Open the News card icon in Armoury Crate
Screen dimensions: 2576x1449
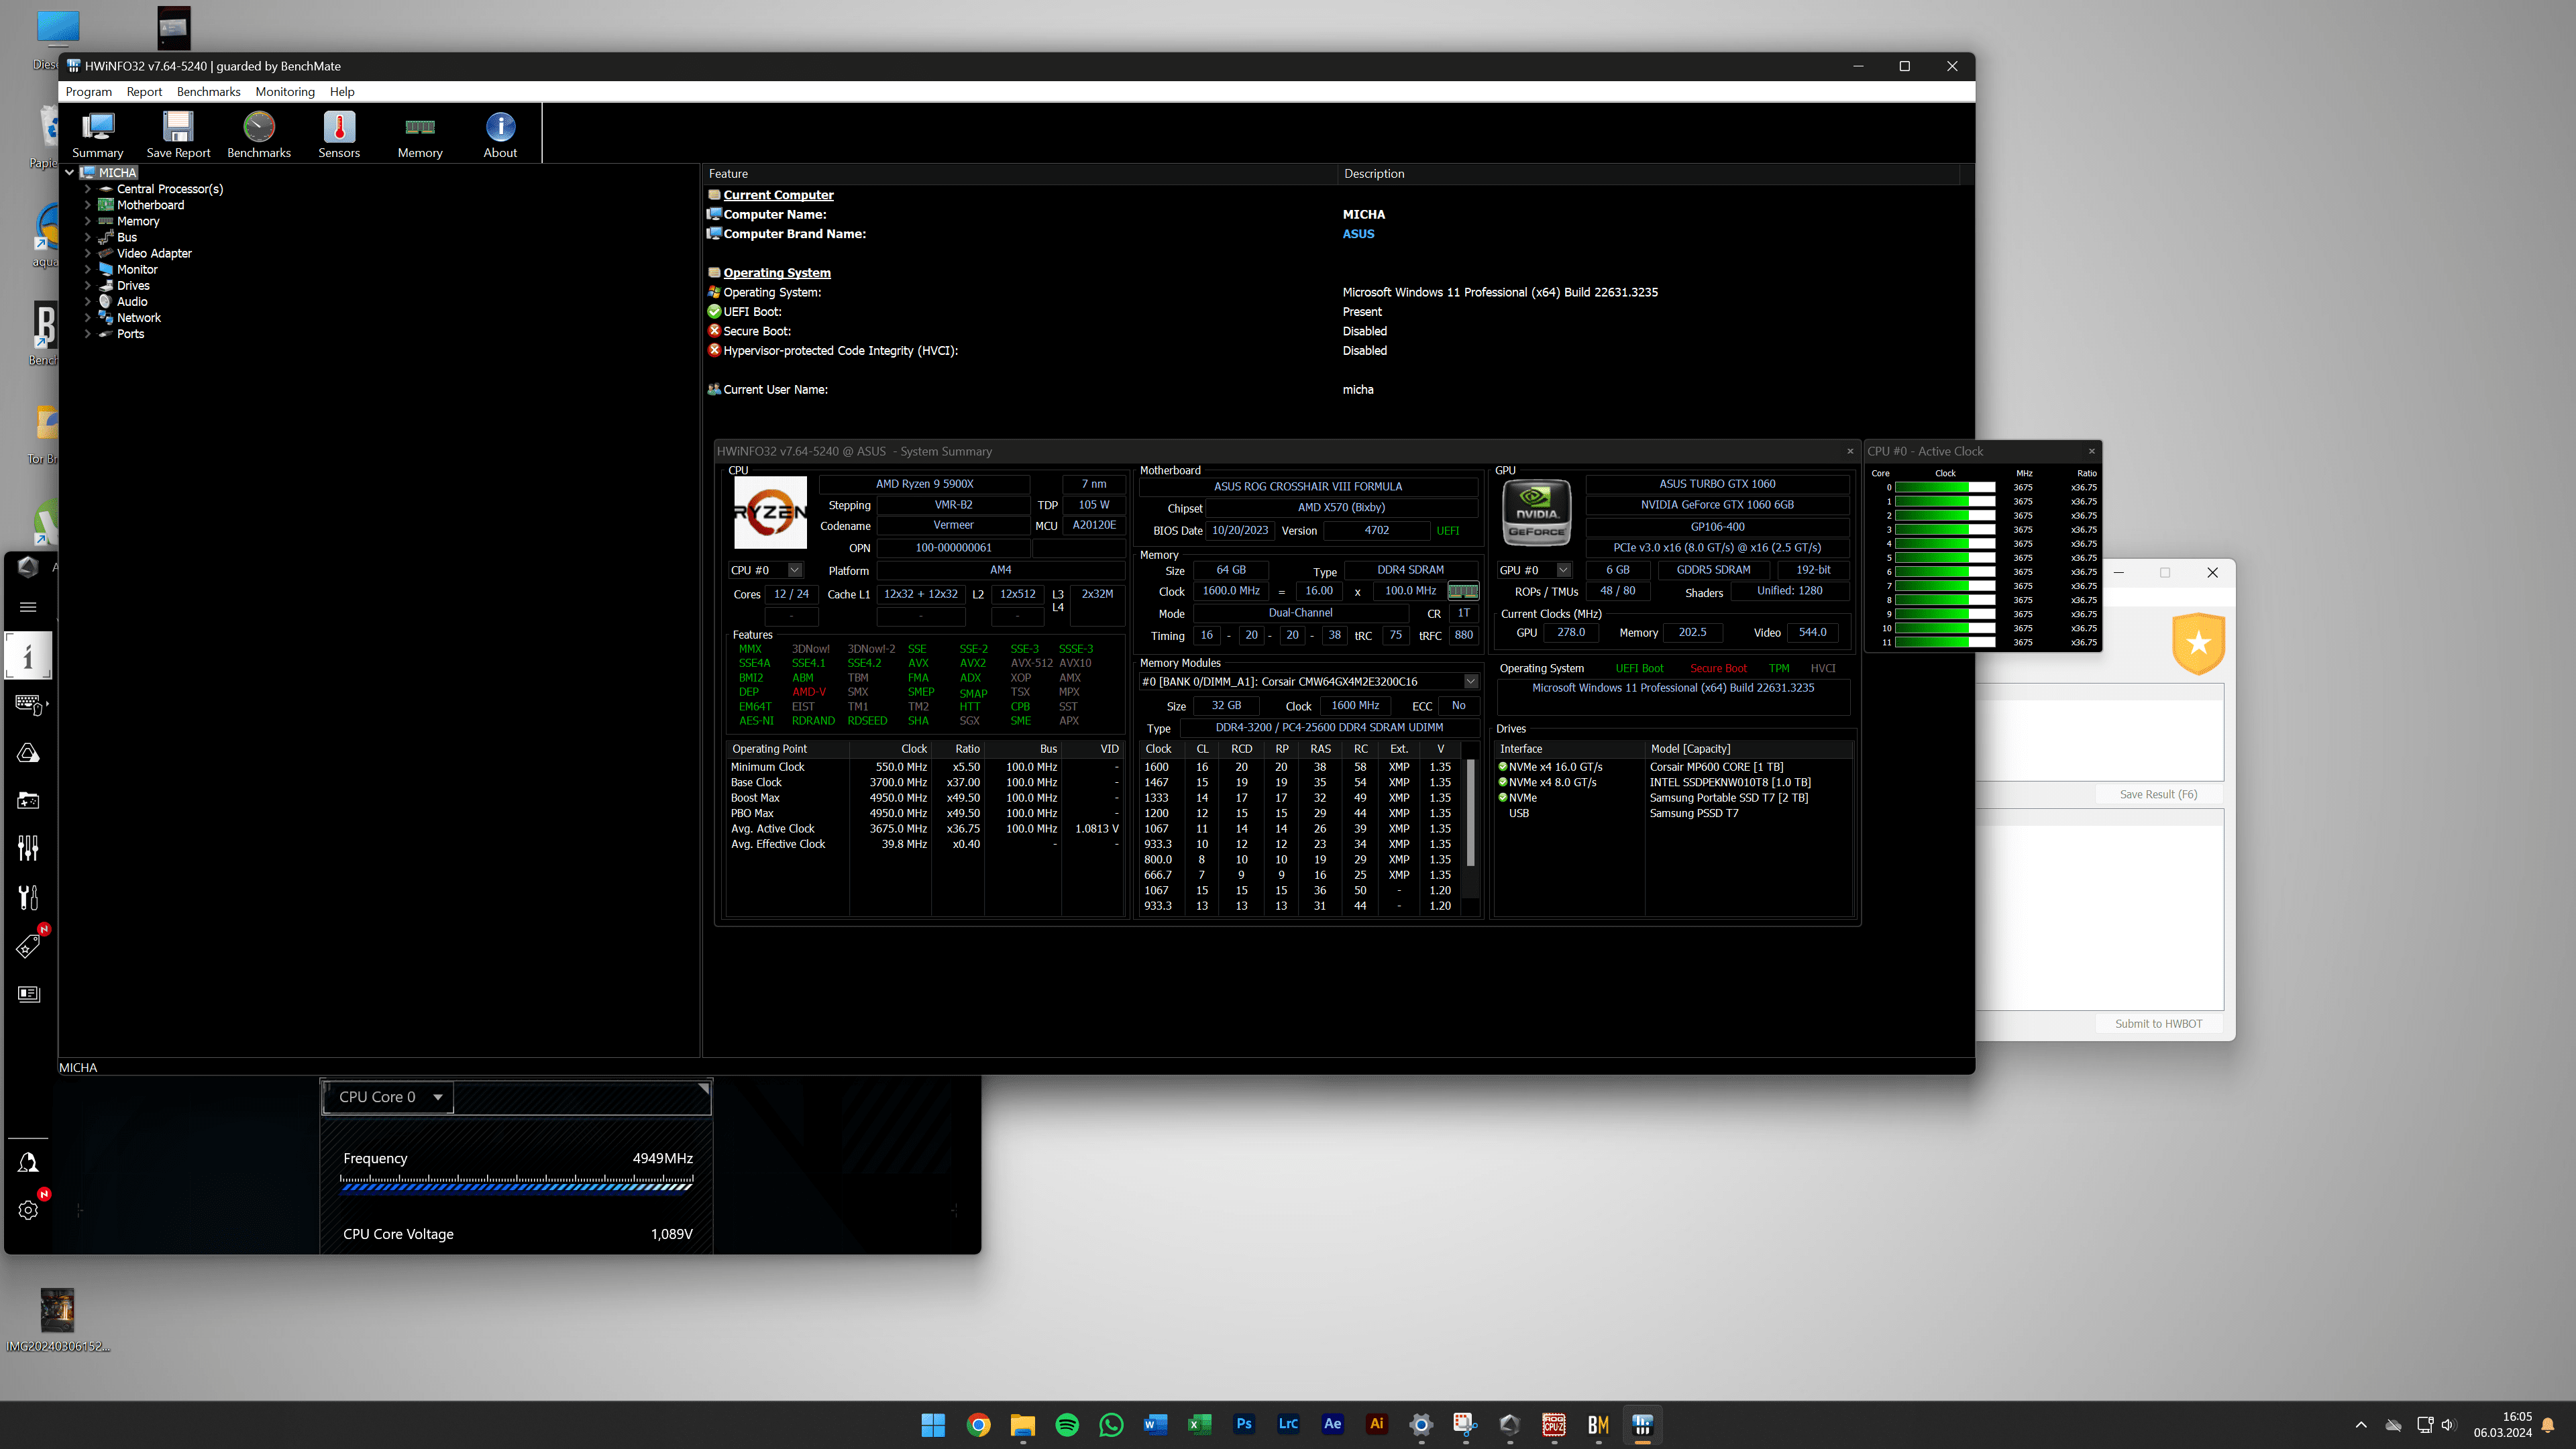28,994
